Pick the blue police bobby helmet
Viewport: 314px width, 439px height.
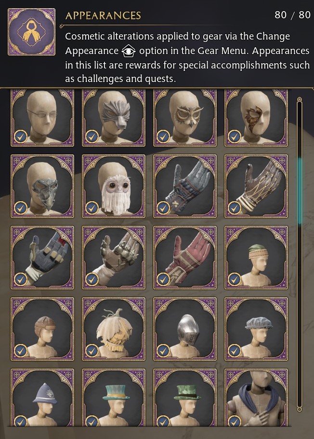42,398
